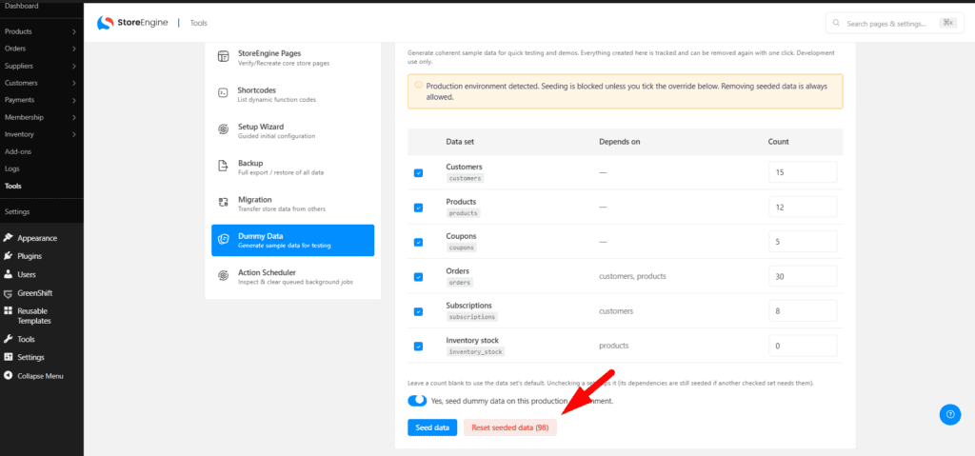Click the Backup export icon
The image size is (975, 456).
pyautogui.click(x=223, y=166)
